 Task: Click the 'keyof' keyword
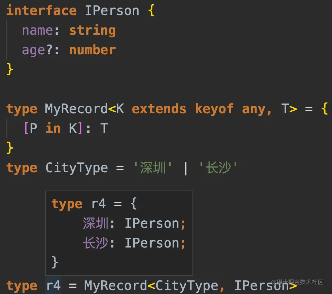point(214,109)
